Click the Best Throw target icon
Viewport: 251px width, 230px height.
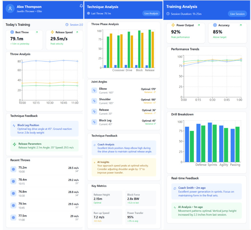12,32
